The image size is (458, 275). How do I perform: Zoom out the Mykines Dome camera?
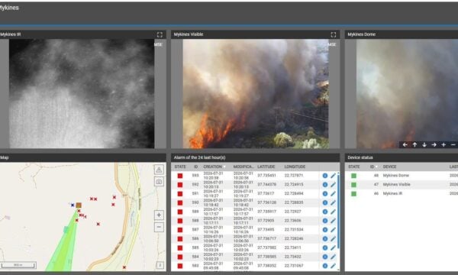click(453, 144)
